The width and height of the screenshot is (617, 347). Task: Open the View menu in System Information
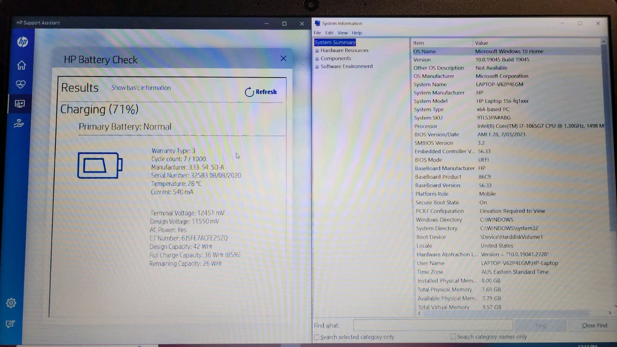pos(342,33)
